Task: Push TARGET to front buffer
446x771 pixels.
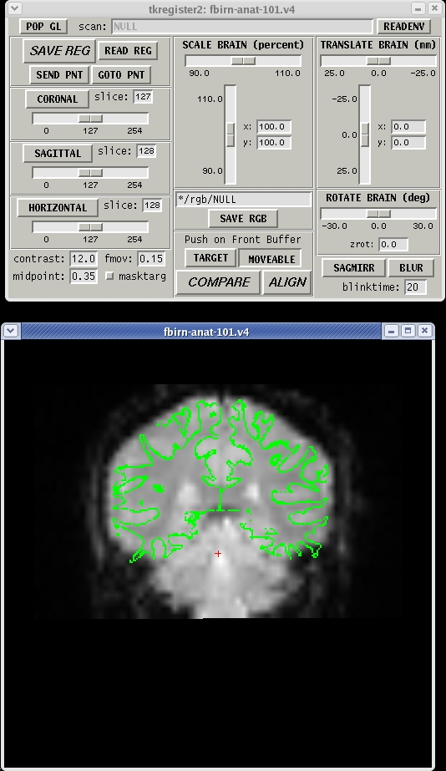Action: (211, 258)
